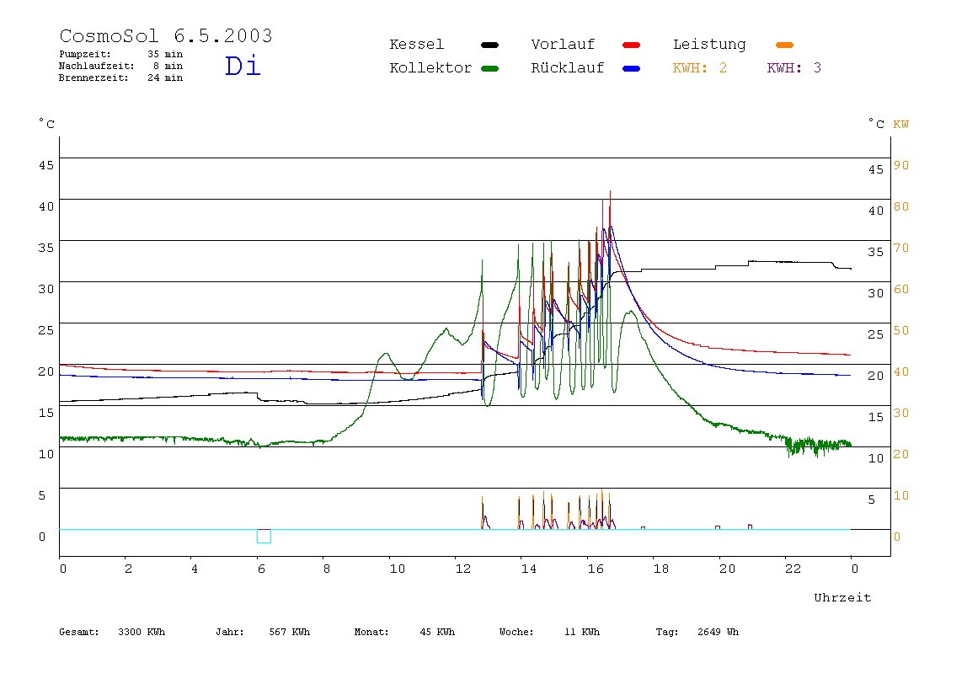Click the 'Kollektor' legend label
967x684 pixels.
[430, 68]
